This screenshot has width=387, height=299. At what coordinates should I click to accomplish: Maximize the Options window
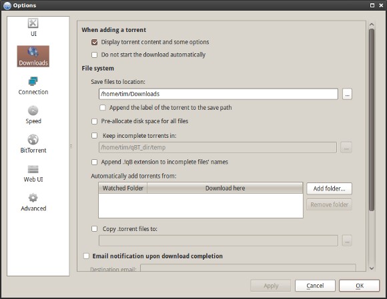[372, 5]
